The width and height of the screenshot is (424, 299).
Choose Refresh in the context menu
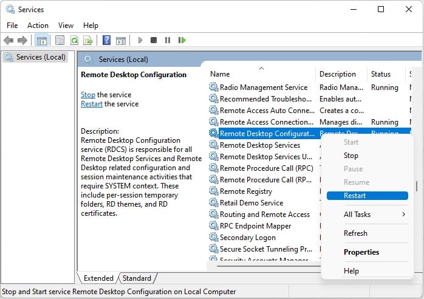367,233
